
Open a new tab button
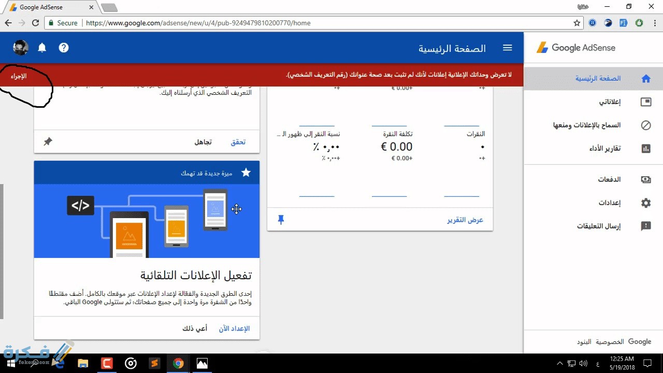(x=109, y=7)
